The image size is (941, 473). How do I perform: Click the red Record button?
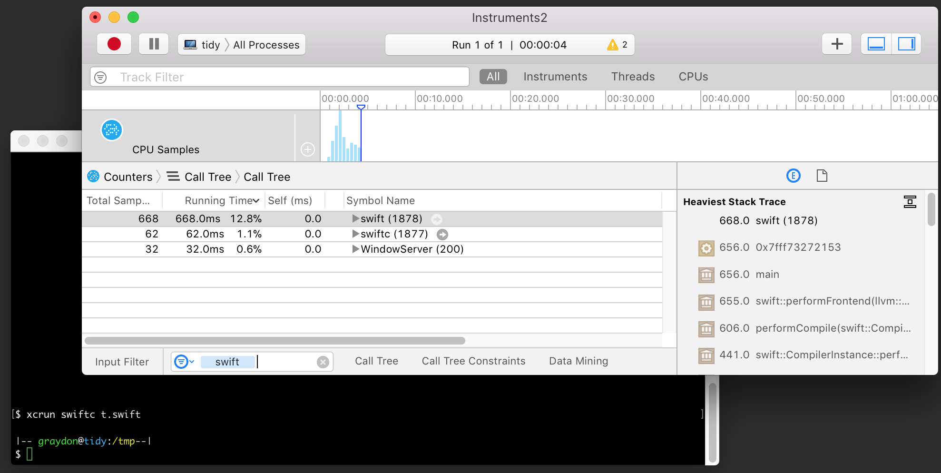tap(114, 44)
